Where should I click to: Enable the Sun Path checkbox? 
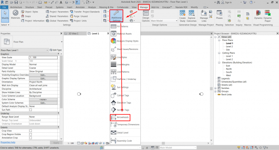coord(31,110)
